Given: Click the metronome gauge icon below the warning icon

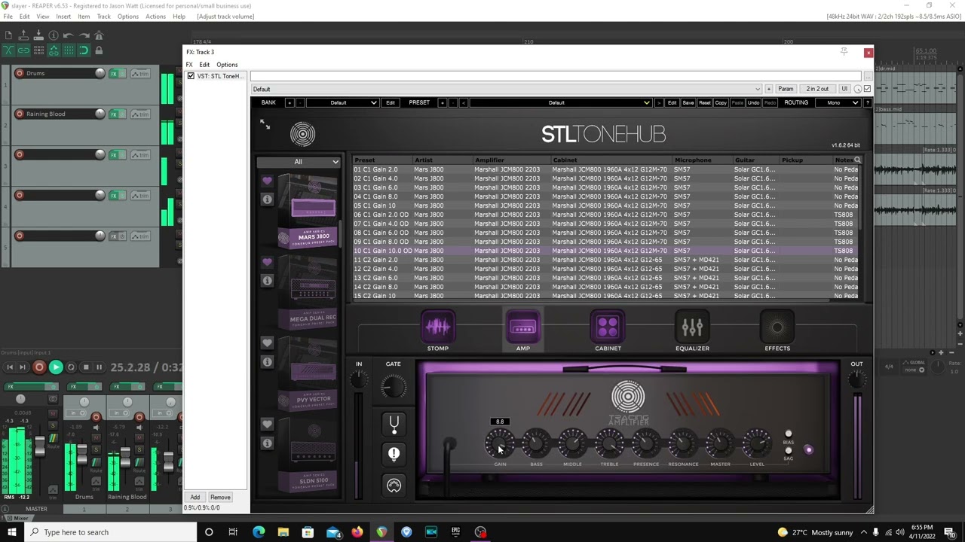Looking at the screenshot, I should pos(394,485).
